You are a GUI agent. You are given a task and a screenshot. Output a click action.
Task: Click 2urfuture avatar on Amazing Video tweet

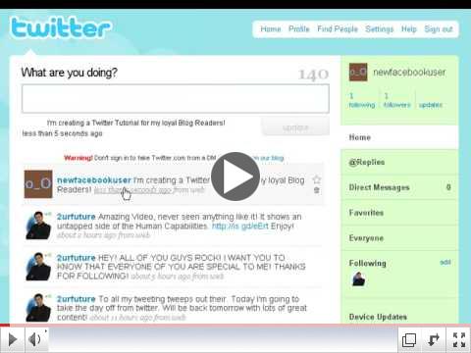coord(38,226)
